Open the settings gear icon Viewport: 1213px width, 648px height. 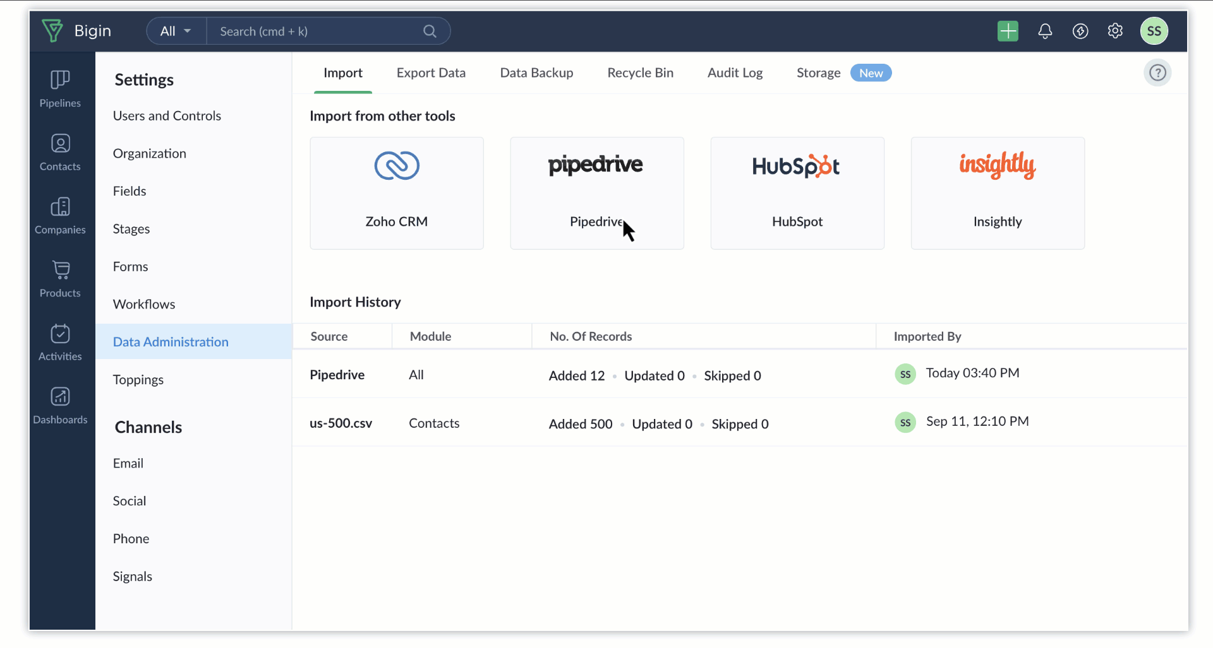1115,31
